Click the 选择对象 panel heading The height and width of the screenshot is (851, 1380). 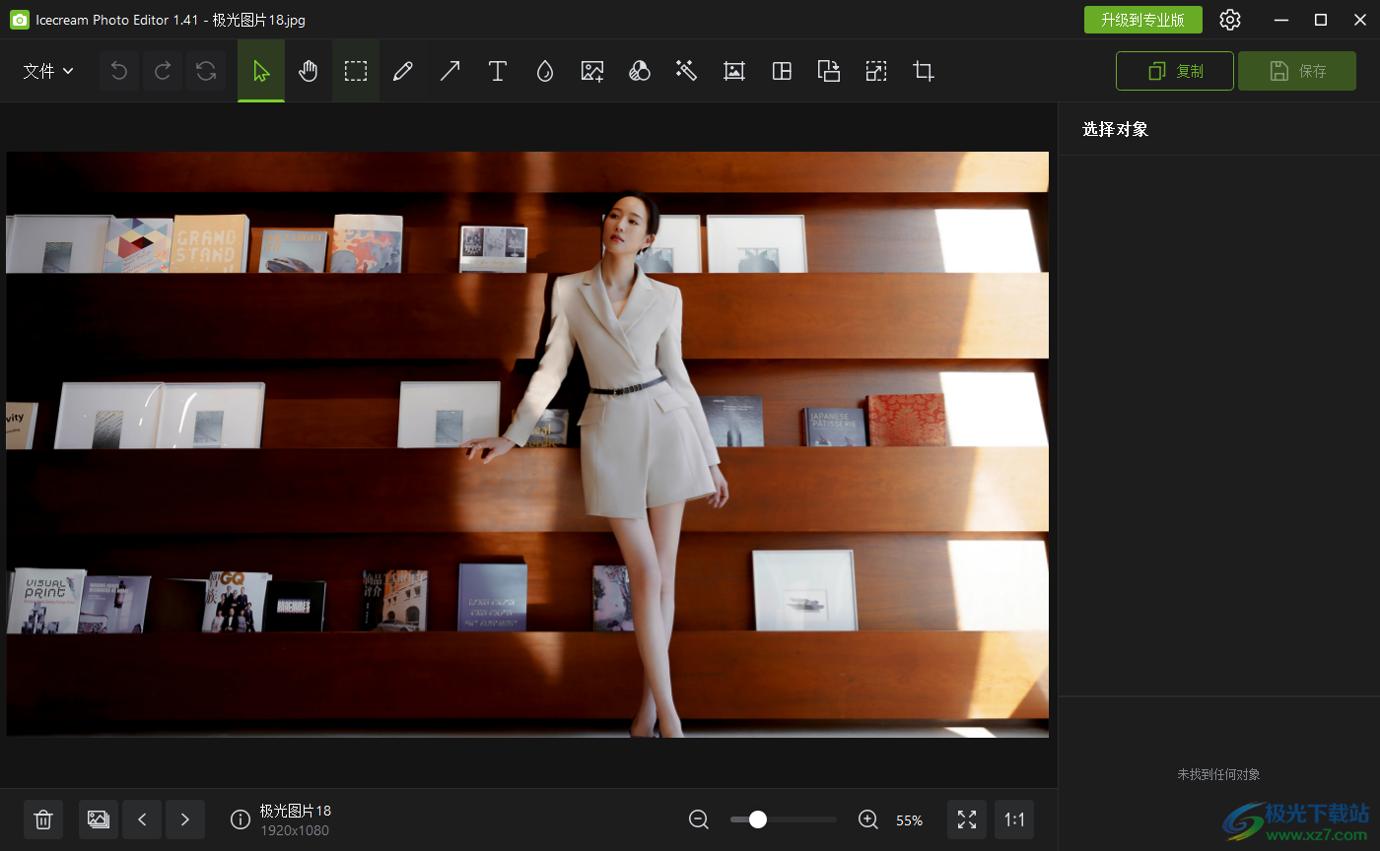[1116, 129]
